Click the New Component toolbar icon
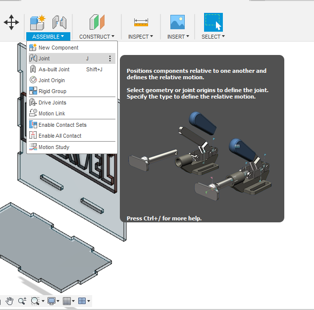The width and height of the screenshot is (314, 310). click(38, 22)
